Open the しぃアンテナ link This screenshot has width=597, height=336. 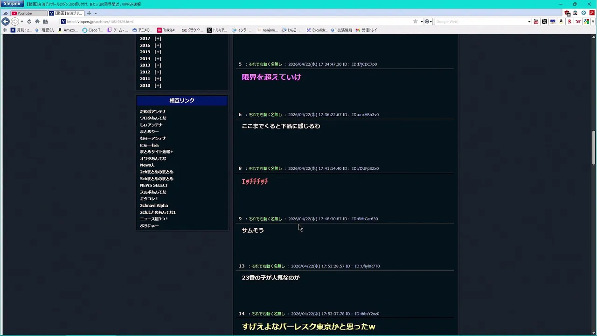click(x=151, y=125)
